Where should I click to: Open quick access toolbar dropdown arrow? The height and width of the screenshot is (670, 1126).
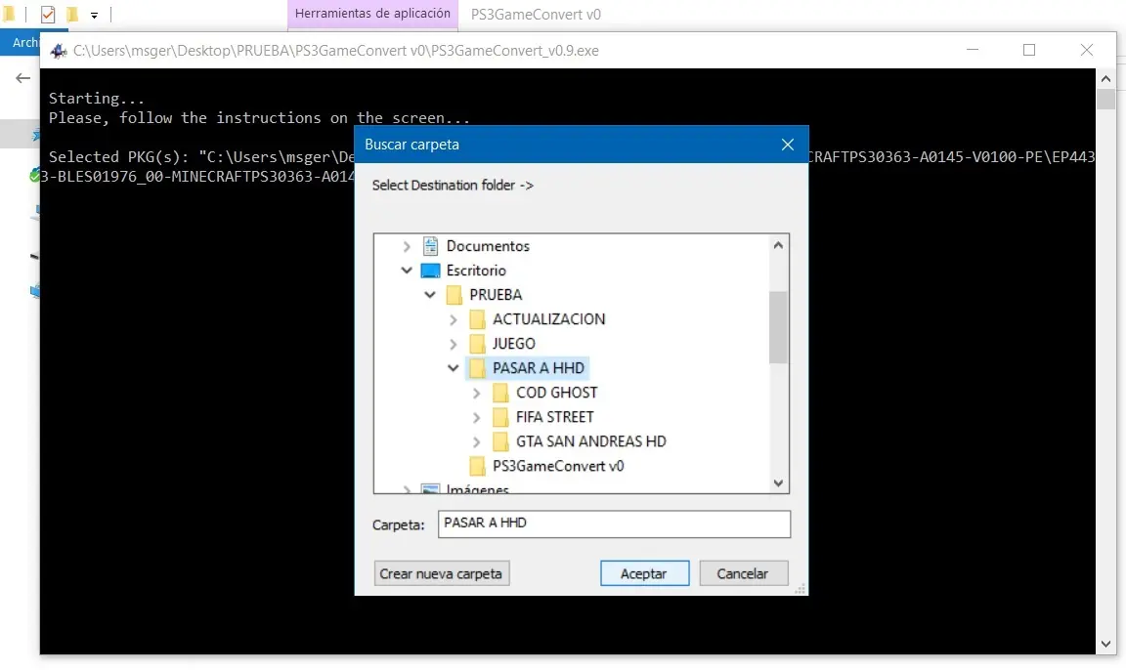point(94,15)
